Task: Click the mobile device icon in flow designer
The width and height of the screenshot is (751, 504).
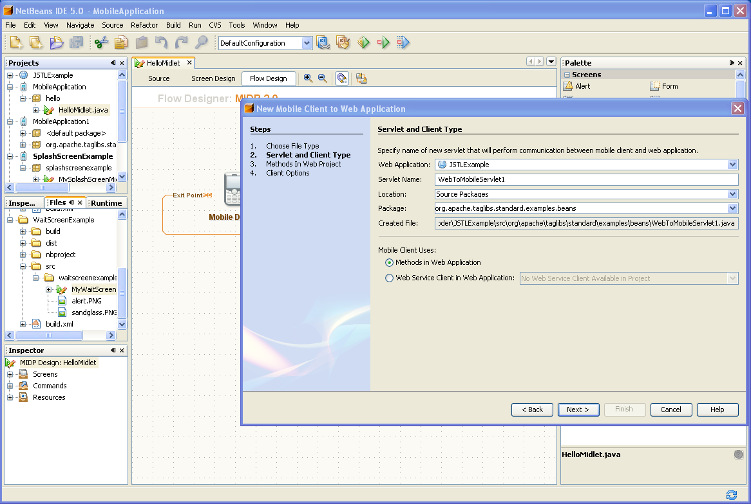Action: point(233,190)
